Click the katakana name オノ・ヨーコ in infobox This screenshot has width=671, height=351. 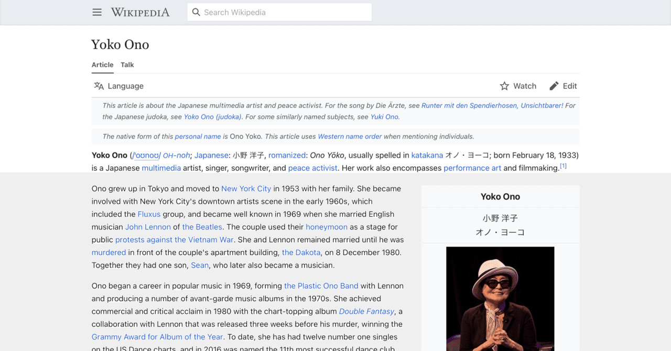(500, 232)
